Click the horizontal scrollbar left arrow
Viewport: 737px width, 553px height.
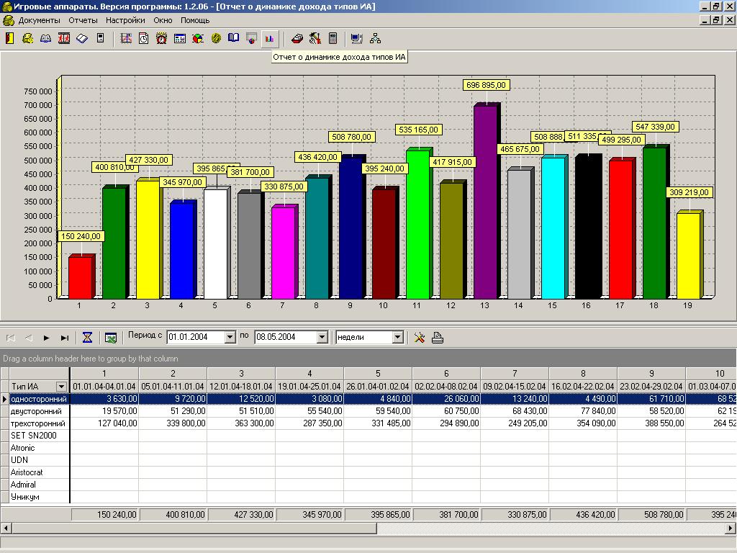tap(6, 529)
